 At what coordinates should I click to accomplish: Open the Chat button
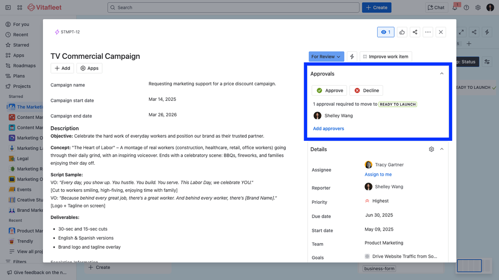pyautogui.click(x=436, y=7)
